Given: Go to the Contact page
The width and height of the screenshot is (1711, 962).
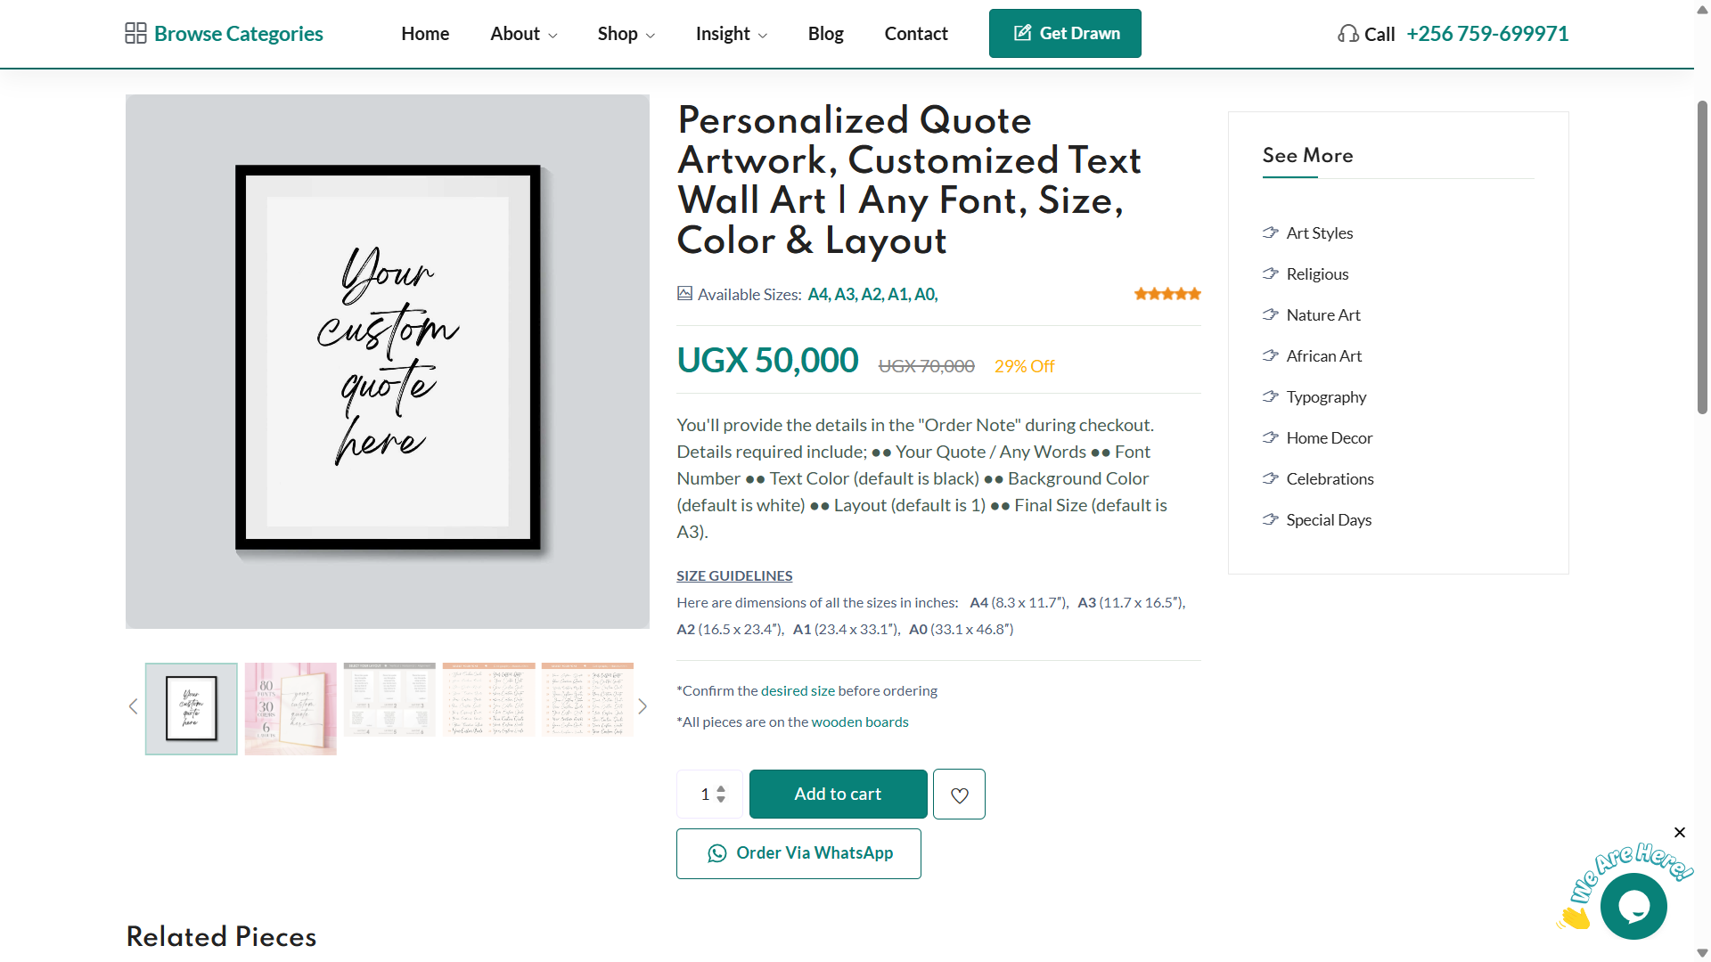Looking at the screenshot, I should pyautogui.click(x=916, y=34).
